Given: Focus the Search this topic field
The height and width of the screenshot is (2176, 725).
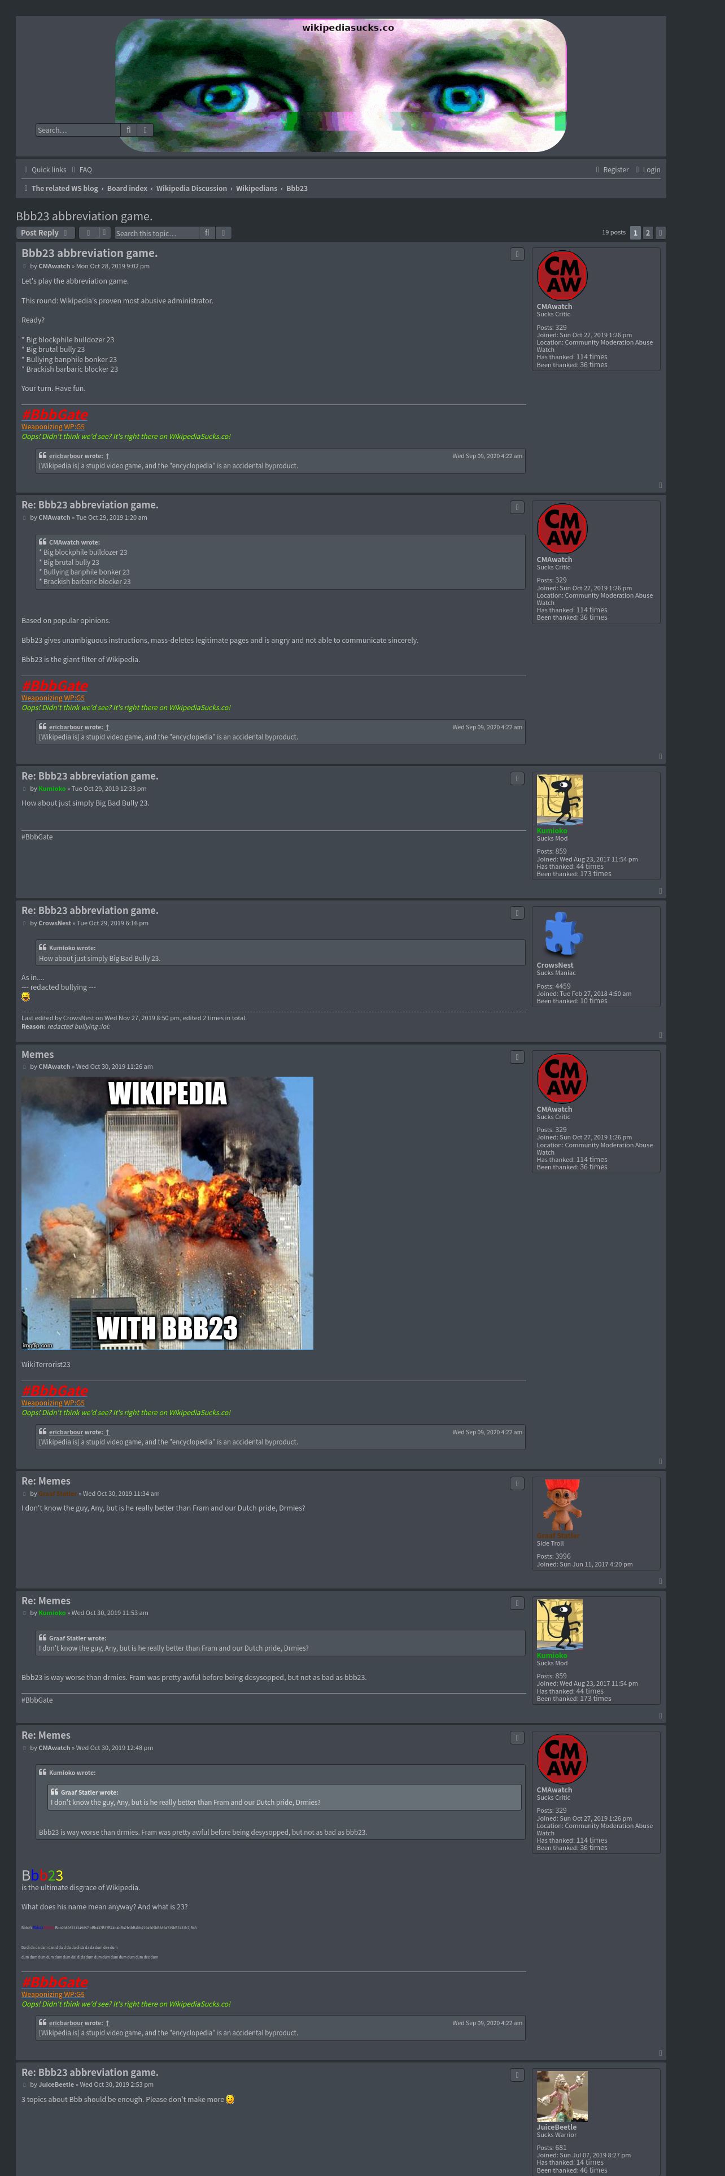Looking at the screenshot, I should click(x=156, y=233).
